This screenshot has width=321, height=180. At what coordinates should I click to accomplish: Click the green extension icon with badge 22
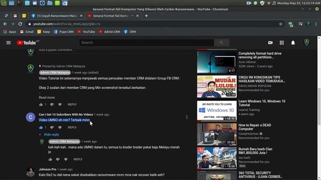coord(291,24)
